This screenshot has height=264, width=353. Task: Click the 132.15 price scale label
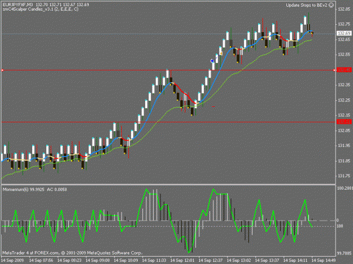[344, 115]
